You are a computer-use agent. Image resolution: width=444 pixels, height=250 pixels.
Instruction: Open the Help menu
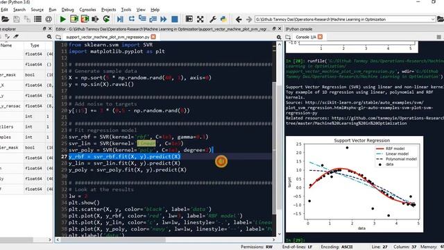coord(155,10)
